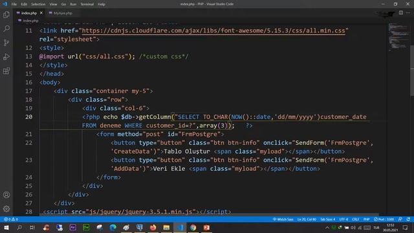This screenshot has height=233, width=414.
Task: Open the Run menu
Action: point(73,5)
